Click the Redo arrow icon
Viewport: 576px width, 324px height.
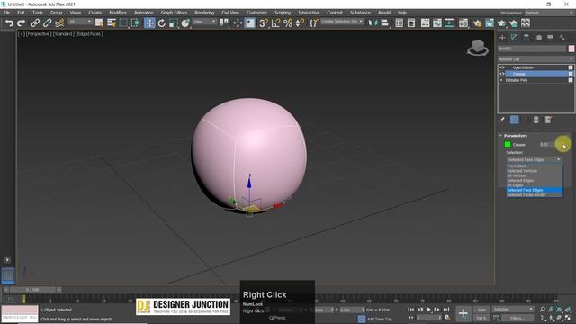pyautogui.click(x=22, y=23)
